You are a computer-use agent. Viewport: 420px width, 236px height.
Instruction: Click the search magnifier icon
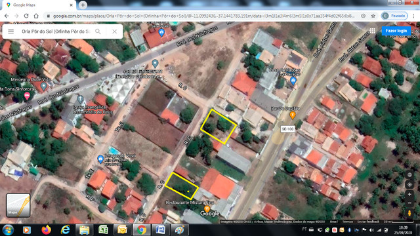point(98,31)
